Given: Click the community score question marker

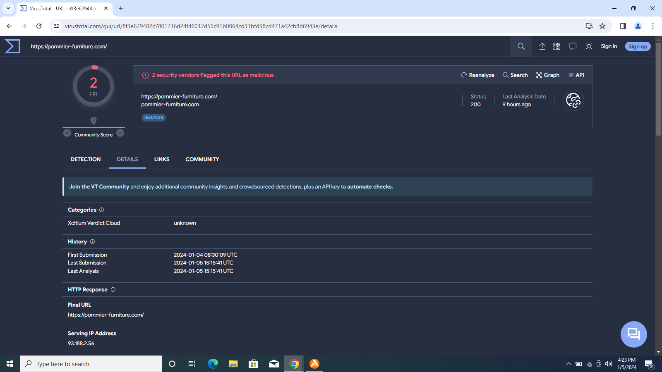Looking at the screenshot, I should 94,120.
